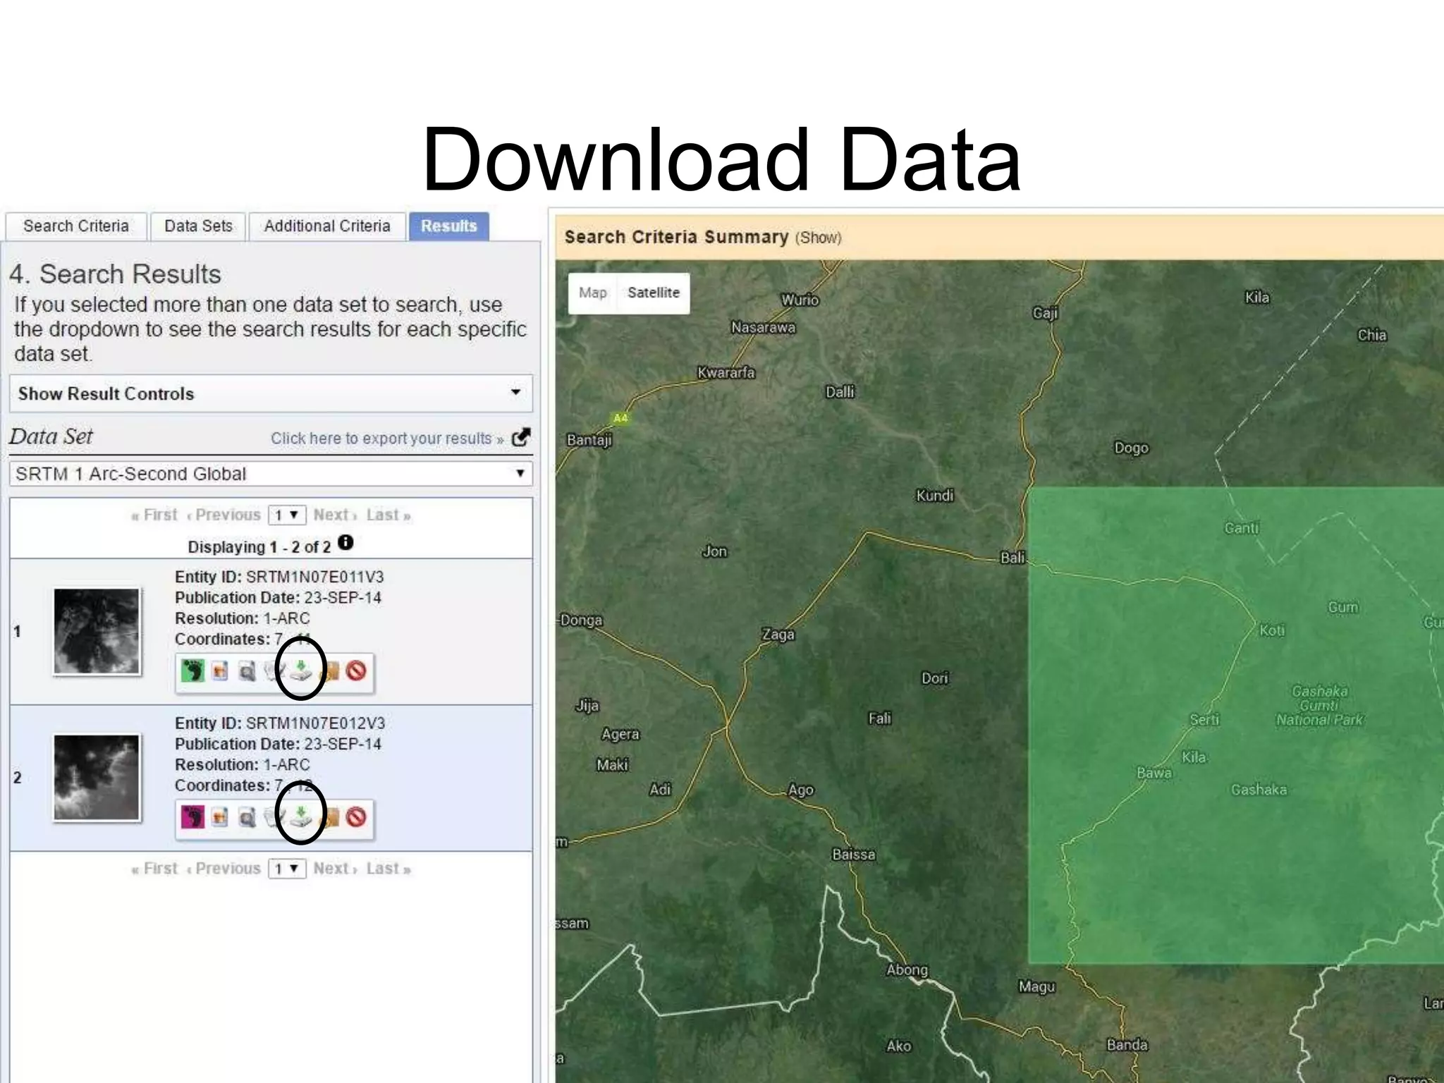Show footprint for SRTM1N07E012V3

click(192, 817)
